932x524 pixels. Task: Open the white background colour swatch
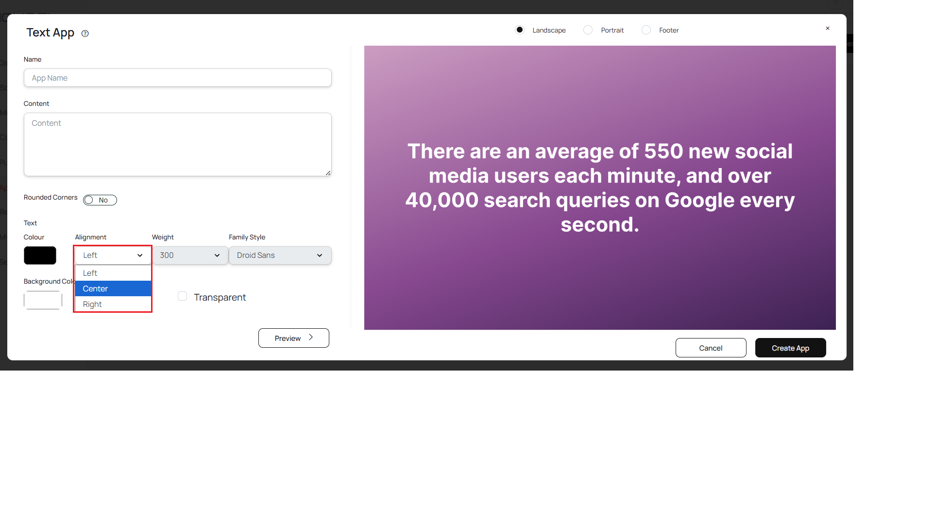(x=43, y=300)
